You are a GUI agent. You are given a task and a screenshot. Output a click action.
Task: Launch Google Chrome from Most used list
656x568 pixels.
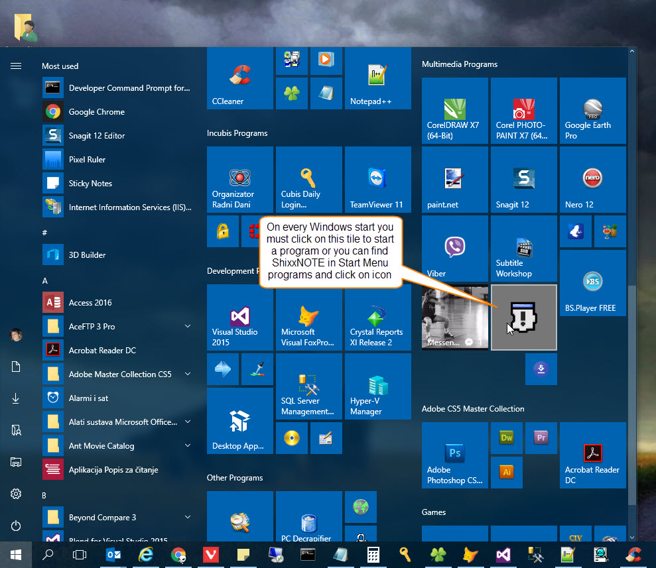pos(117,111)
